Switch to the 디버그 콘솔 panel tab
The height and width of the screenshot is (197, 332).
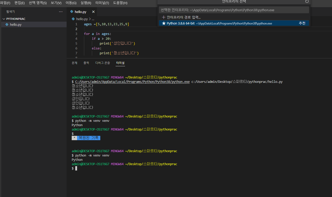pos(103,63)
